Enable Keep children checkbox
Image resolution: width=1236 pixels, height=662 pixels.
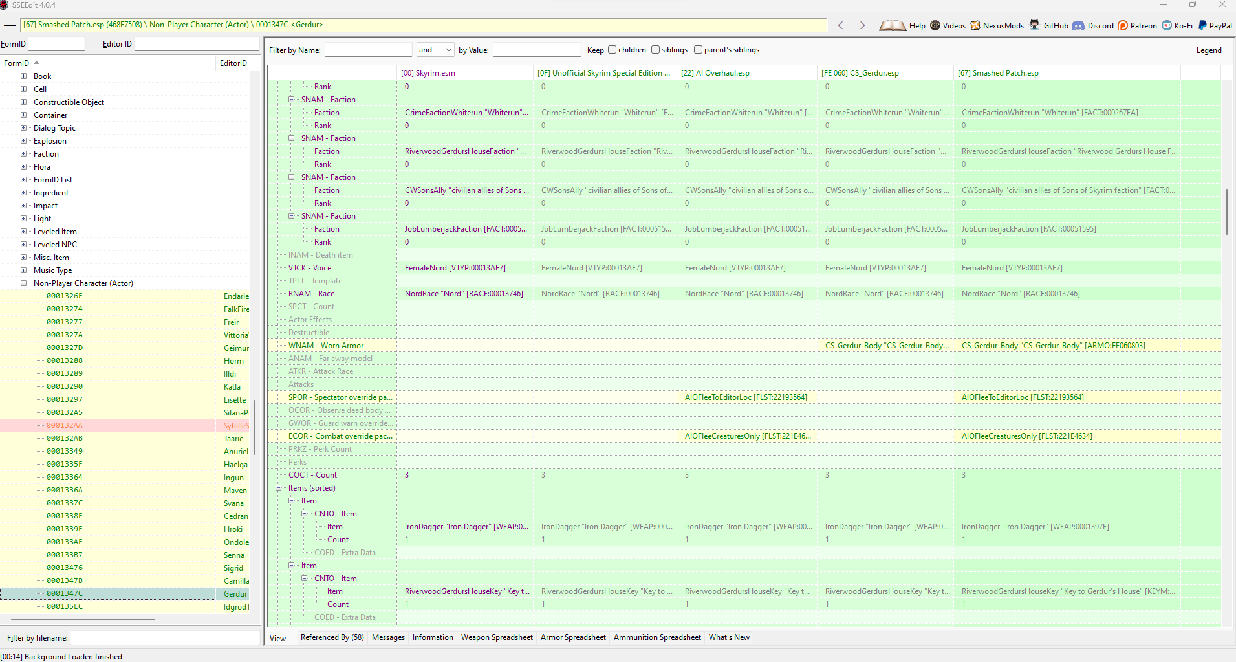[612, 50]
